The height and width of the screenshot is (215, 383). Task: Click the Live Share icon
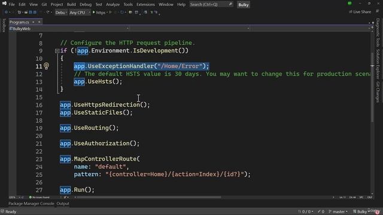[351, 12]
